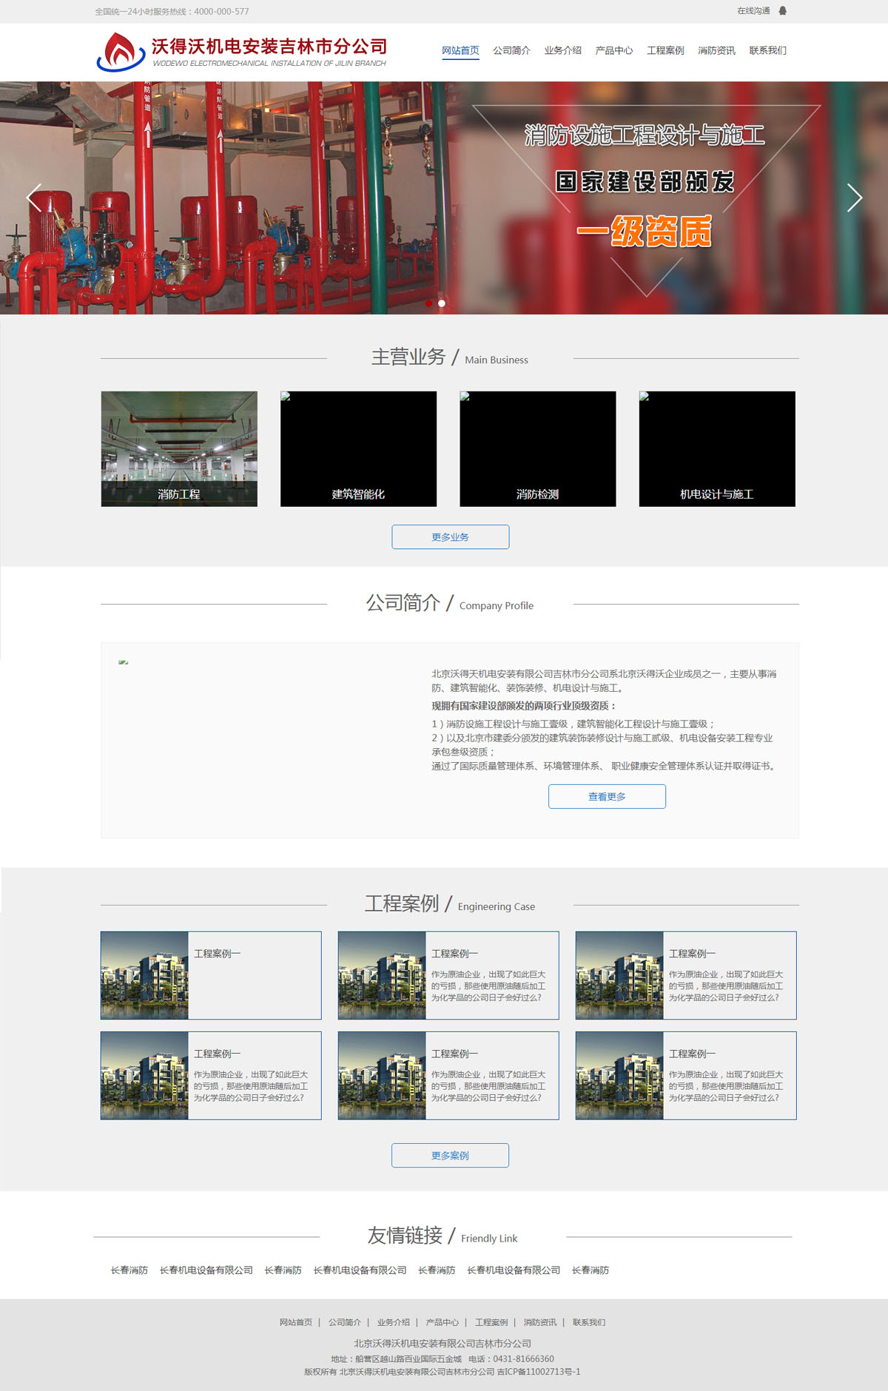The image size is (888, 1391).
Task: Select the first red carousel indicator dot
Action: tap(428, 303)
